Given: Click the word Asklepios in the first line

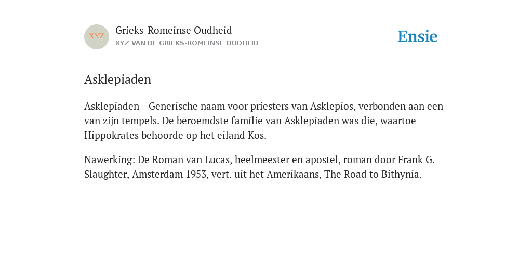Looking at the screenshot, I should click(x=332, y=107).
